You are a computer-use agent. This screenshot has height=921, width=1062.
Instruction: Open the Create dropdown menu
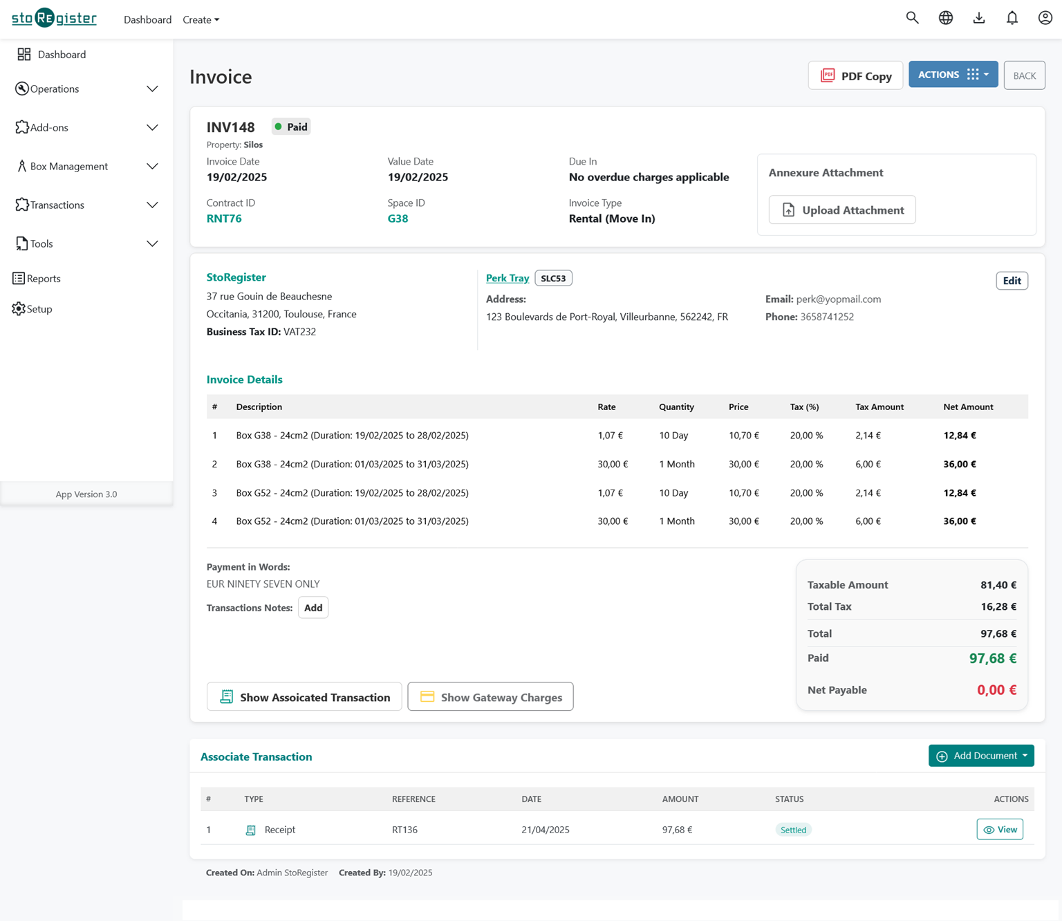(201, 20)
